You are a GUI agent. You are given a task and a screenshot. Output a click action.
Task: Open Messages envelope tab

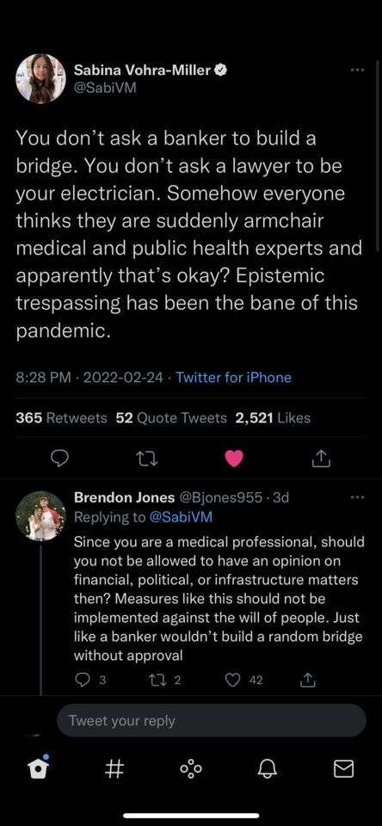click(x=344, y=769)
